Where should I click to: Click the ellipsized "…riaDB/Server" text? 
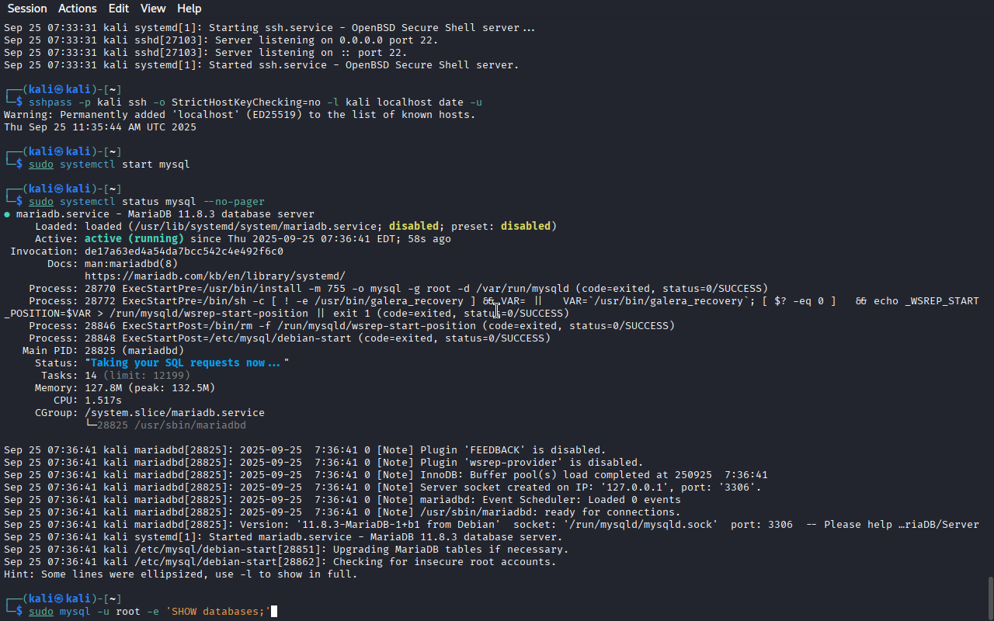pyautogui.click(x=938, y=525)
